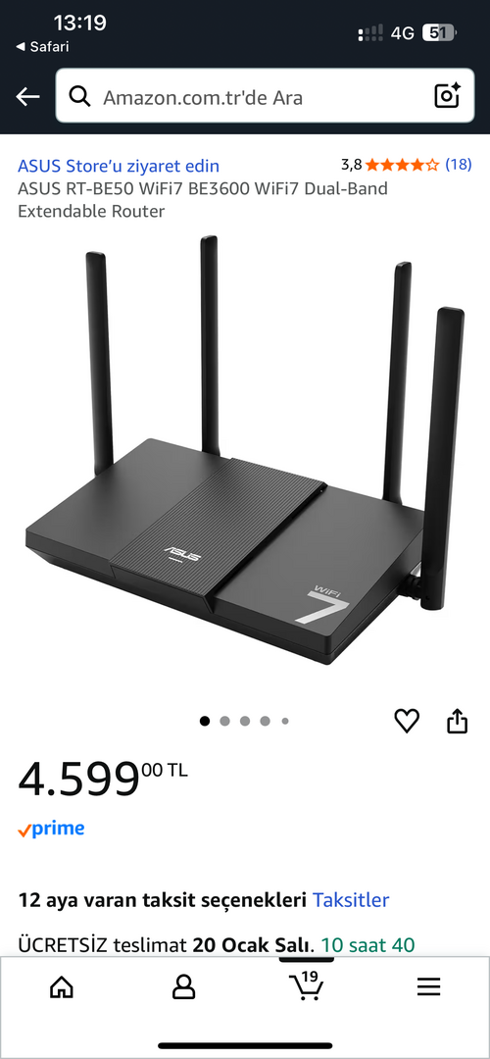Image resolution: width=490 pixels, height=1059 pixels.
Task: Select third image carousel dot
Action: 245,722
